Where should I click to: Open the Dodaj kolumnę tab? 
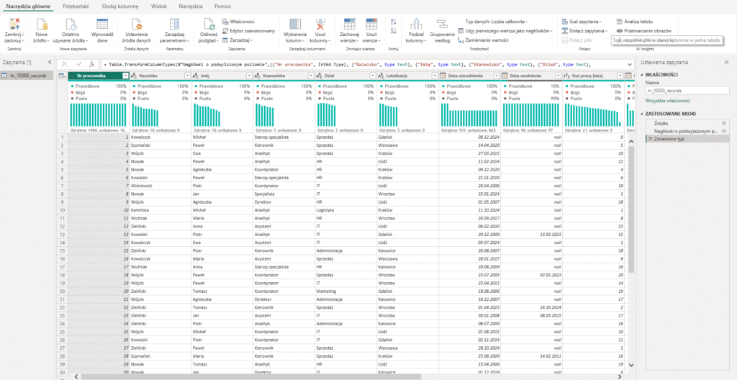pos(119,5)
